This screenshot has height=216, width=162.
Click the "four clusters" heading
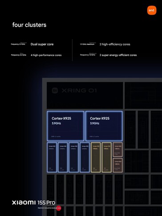29,25
